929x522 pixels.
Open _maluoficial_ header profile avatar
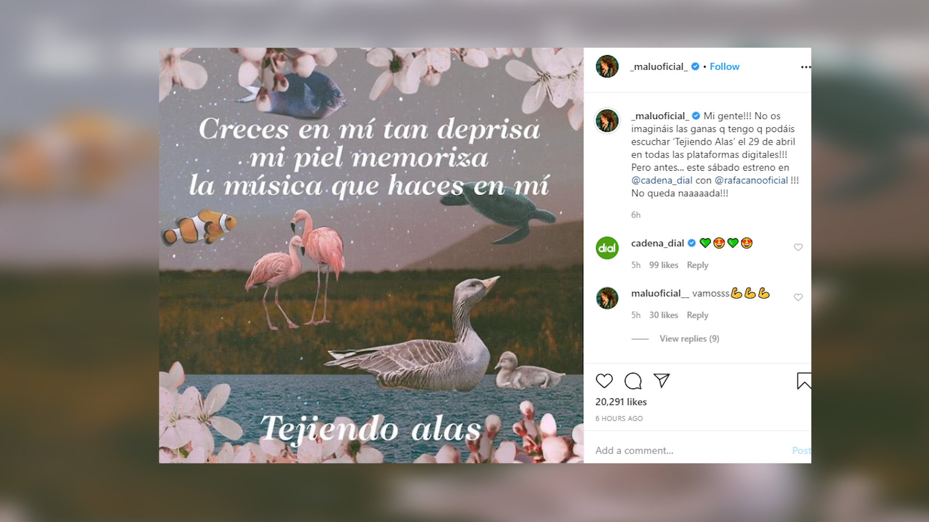(x=607, y=67)
